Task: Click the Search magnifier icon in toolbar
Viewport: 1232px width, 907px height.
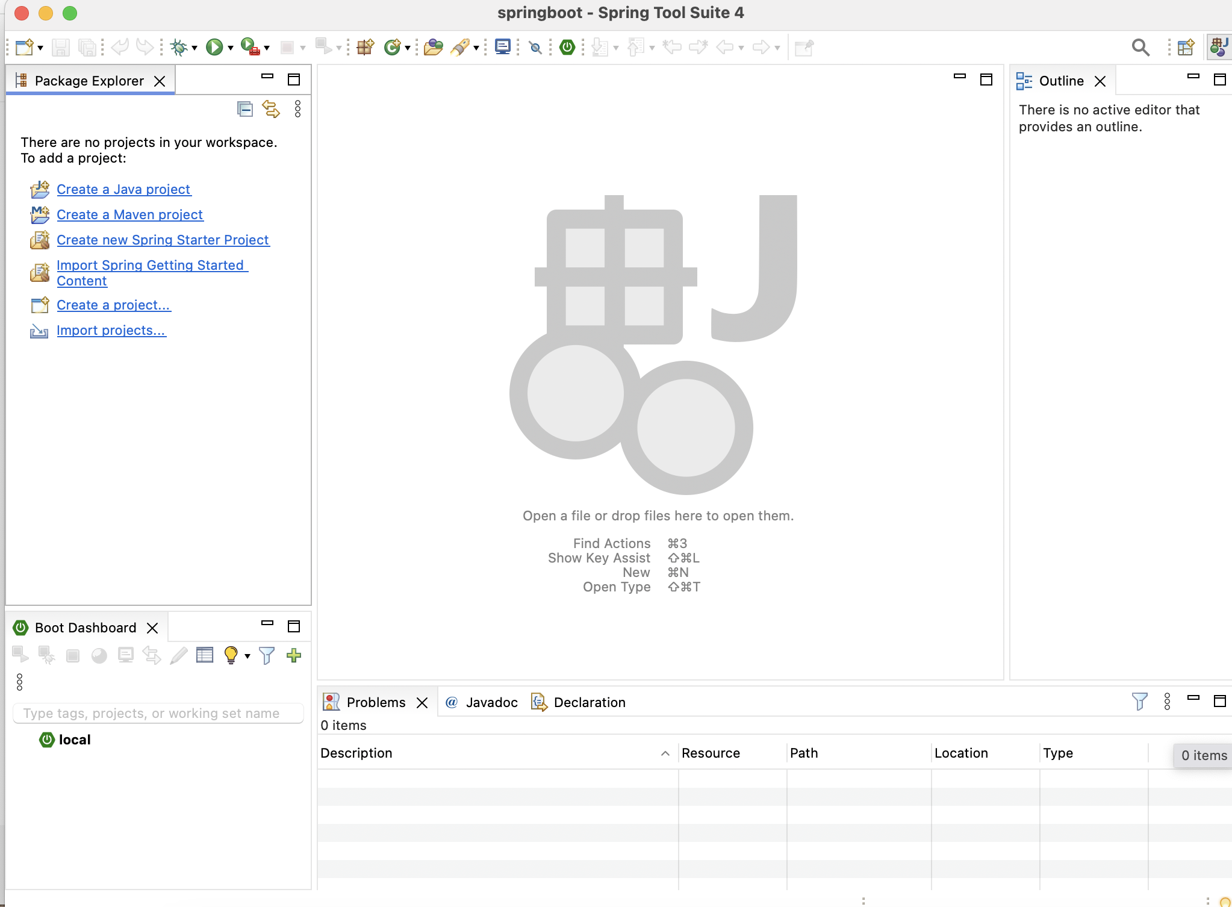Action: 1140,47
